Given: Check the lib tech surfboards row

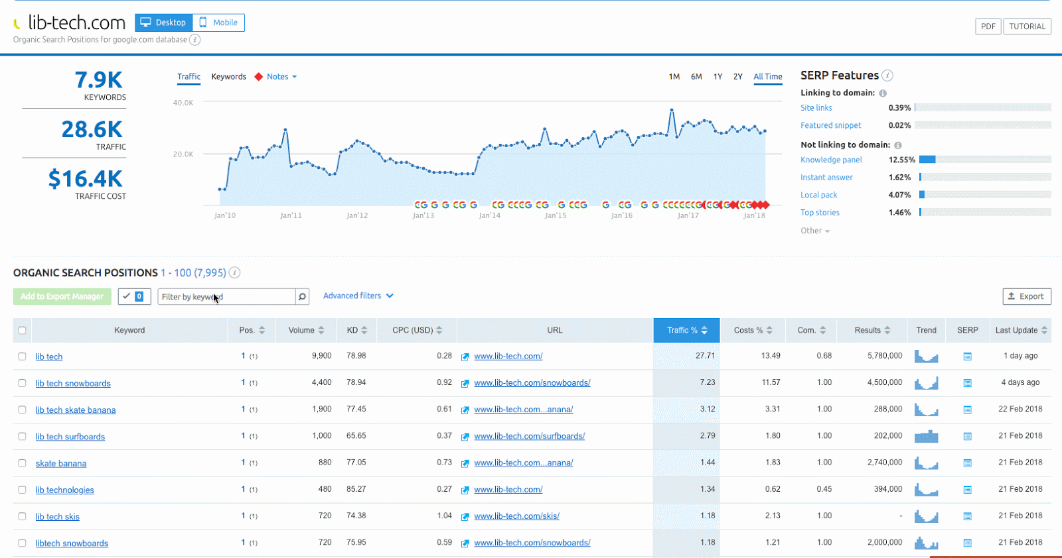Looking at the screenshot, I should point(22,436).
